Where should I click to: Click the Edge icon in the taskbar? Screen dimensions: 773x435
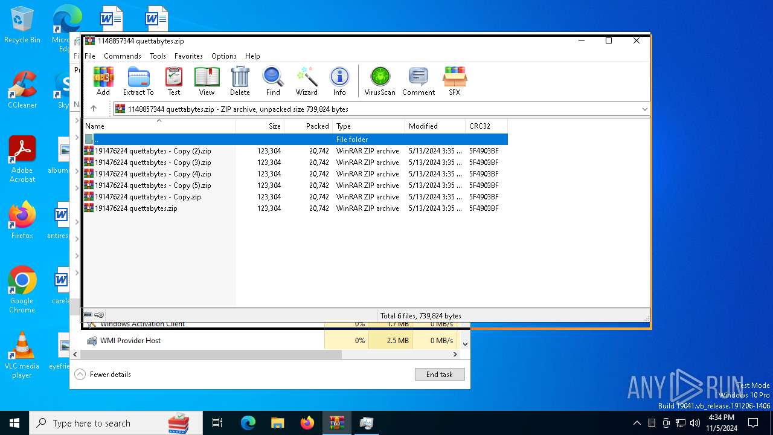248,423
